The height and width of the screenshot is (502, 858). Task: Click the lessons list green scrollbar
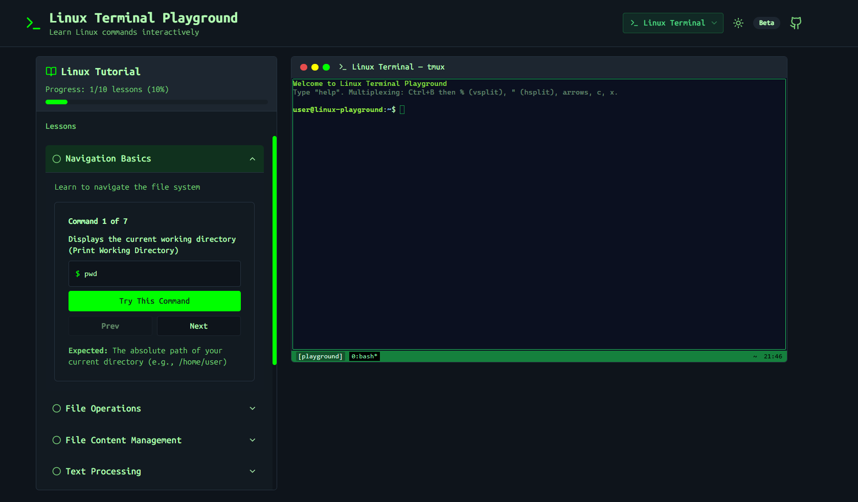[275, 250]
